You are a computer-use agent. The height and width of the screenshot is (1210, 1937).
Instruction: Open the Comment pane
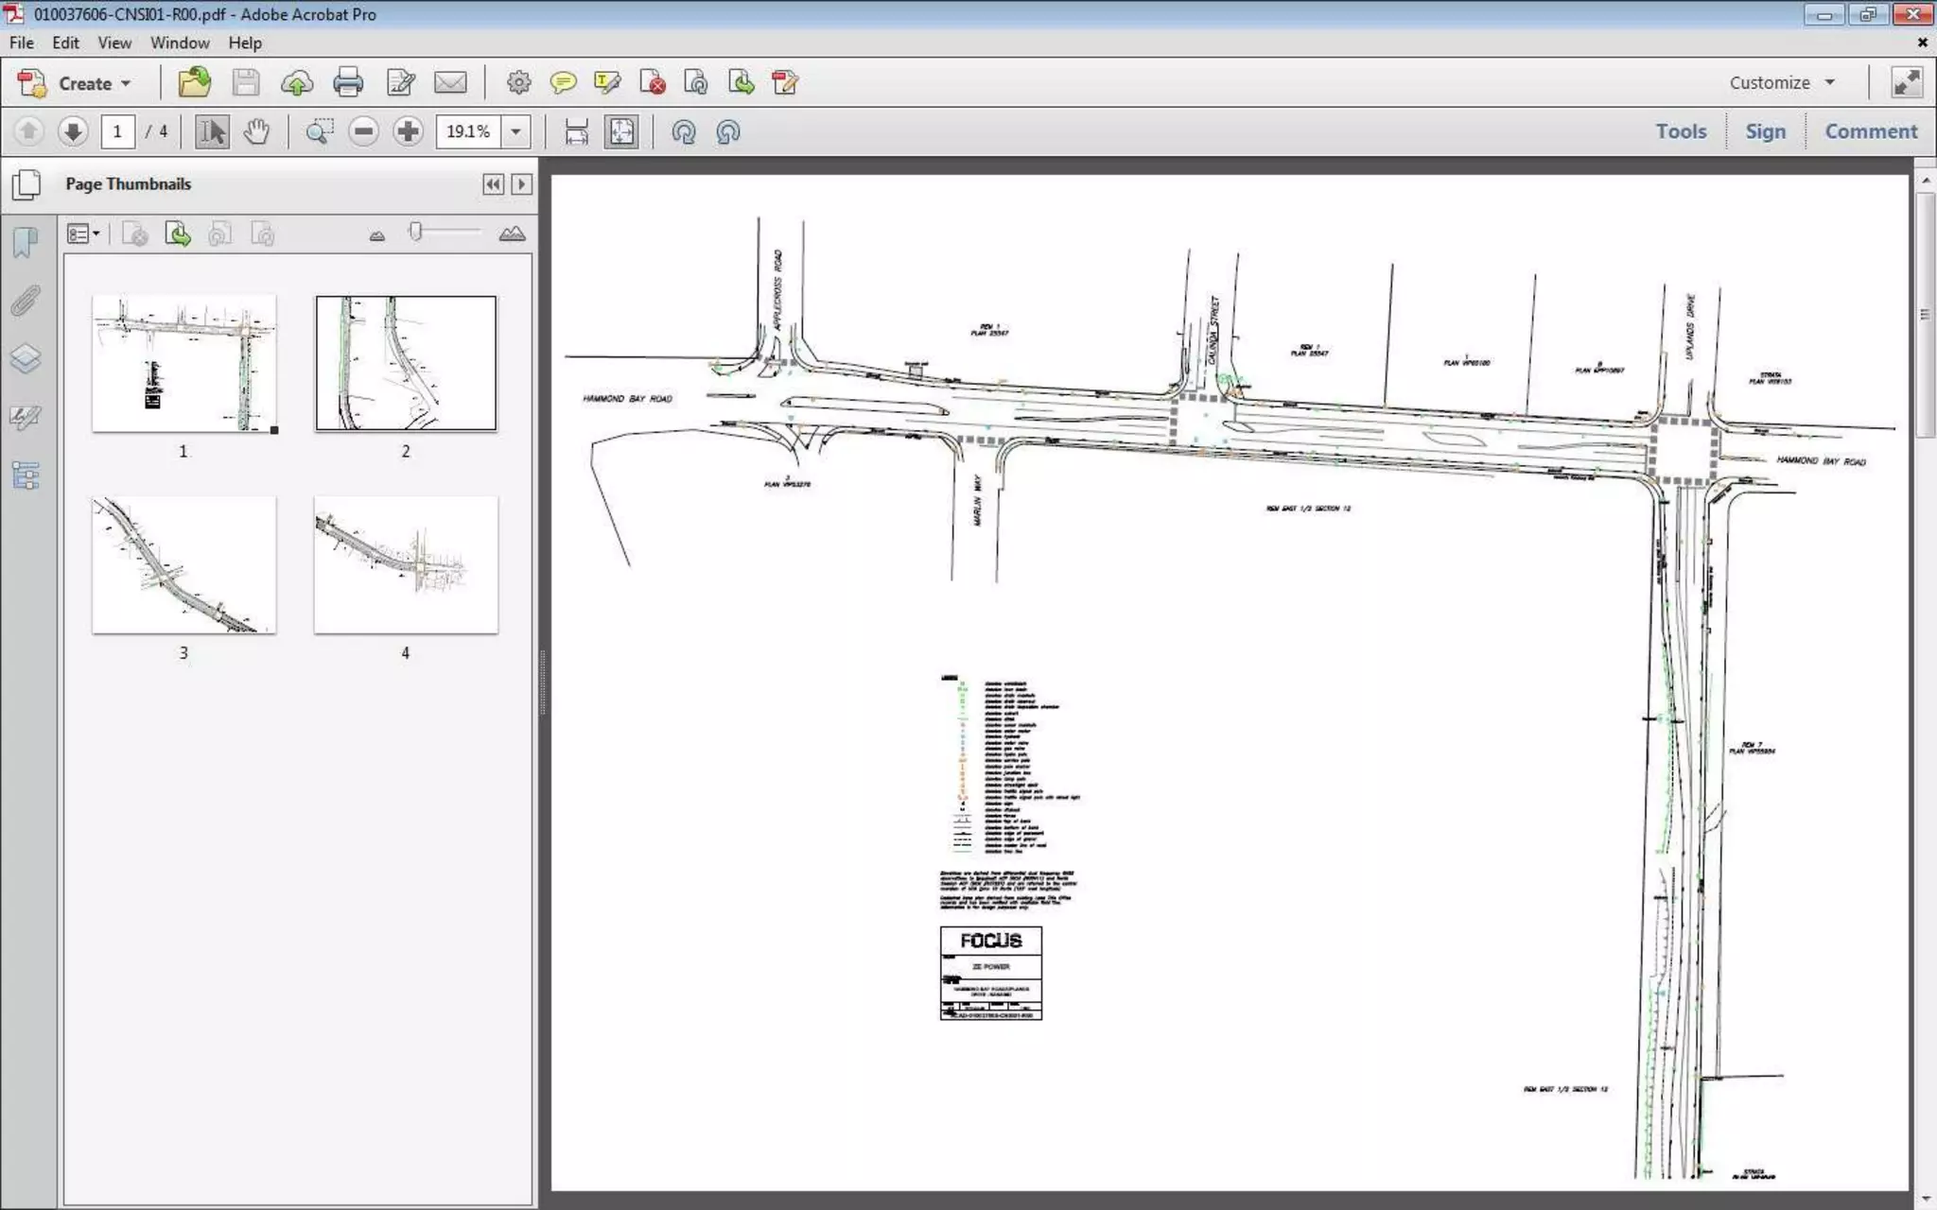(1870, 131)
